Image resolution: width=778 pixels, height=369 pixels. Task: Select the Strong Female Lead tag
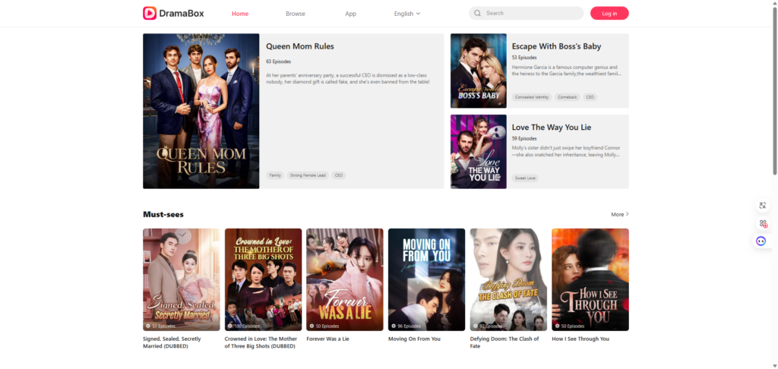tap(308, 175)
